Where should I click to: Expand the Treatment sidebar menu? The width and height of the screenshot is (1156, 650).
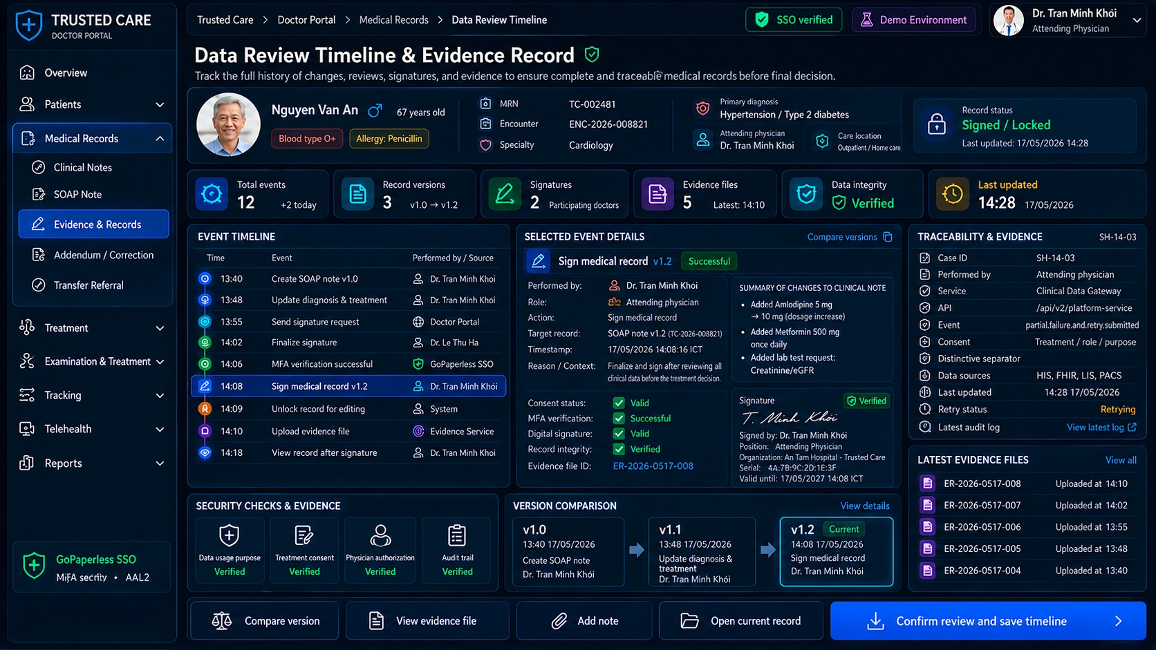pos(160,328)
